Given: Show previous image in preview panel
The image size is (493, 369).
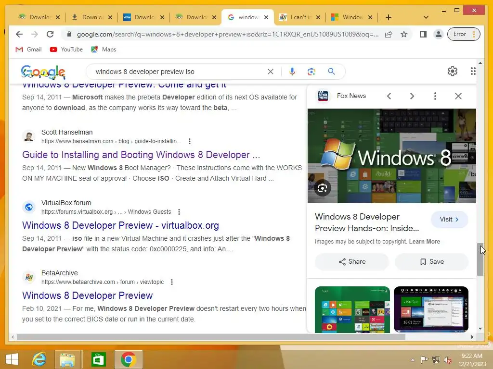Looking at the screenshot, I should click(389, 96).
